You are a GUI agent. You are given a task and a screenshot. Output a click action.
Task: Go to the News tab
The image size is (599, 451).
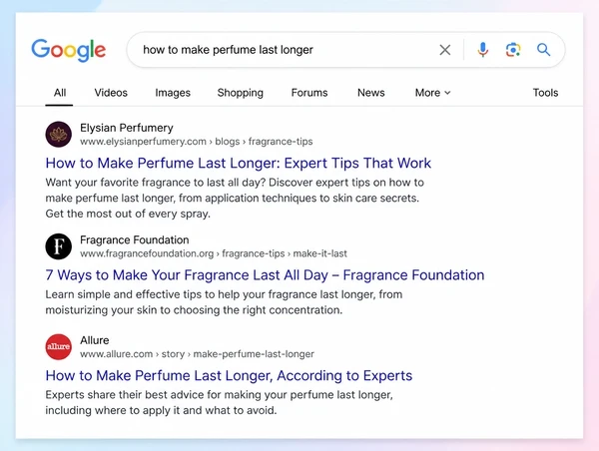tap(371, 93)
